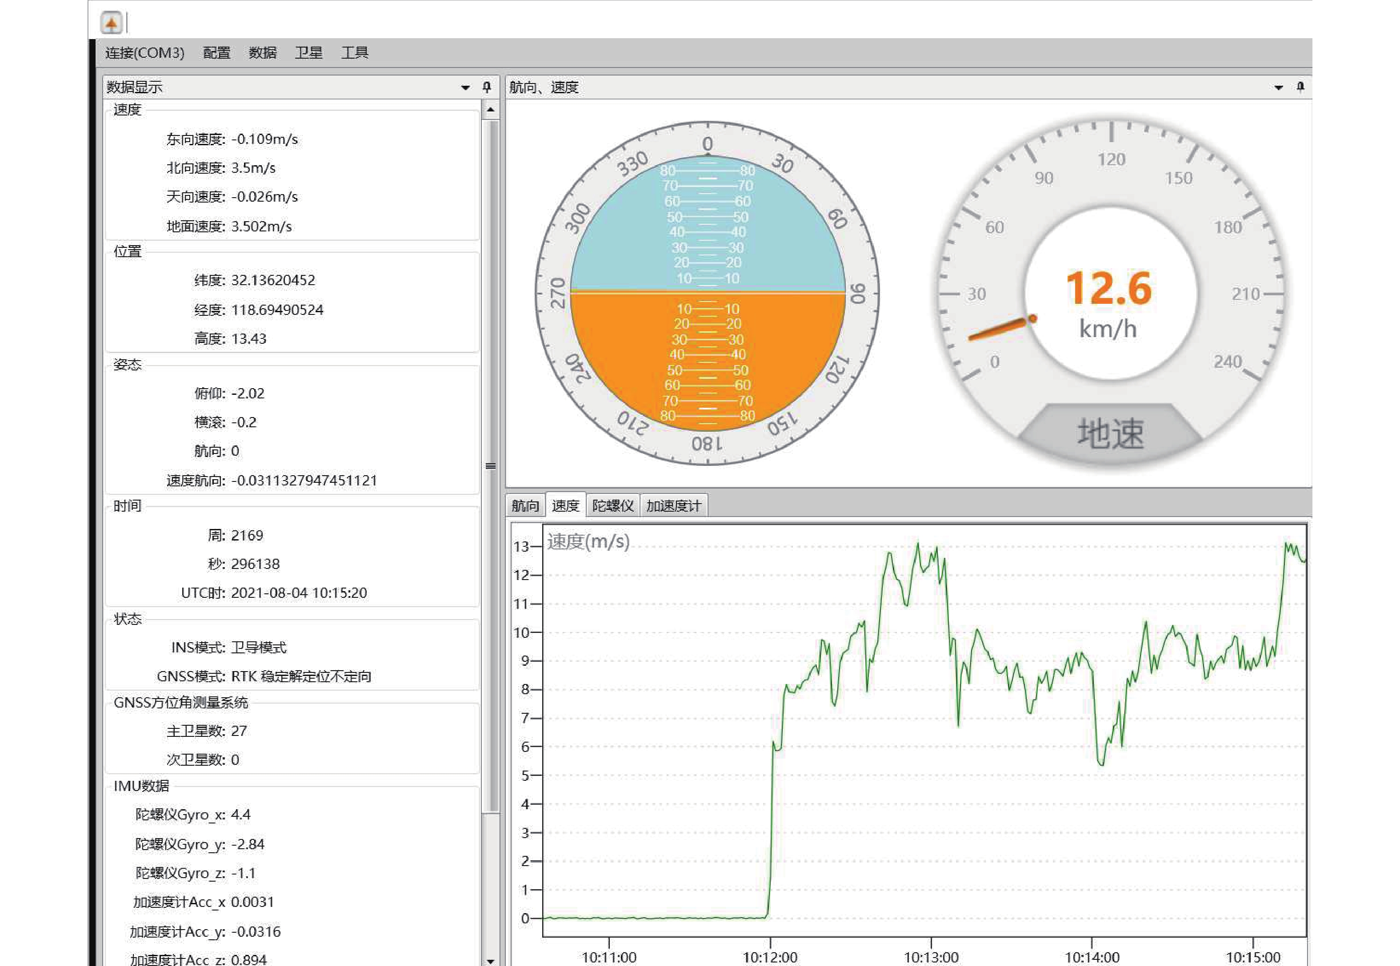Switch to the 速度 chart tab

(566, 505)
